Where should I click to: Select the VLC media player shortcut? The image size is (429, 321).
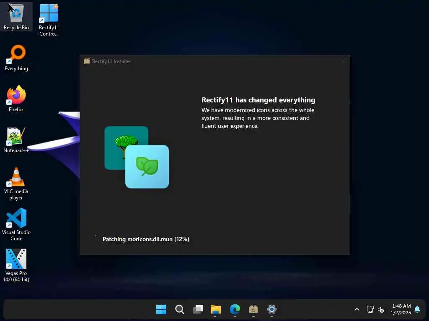tap(16, 184)
